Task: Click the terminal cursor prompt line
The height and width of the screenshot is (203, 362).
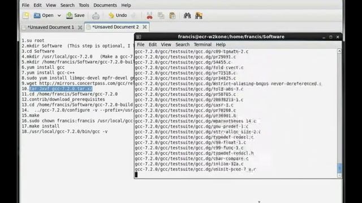Action: pos(136,175)
